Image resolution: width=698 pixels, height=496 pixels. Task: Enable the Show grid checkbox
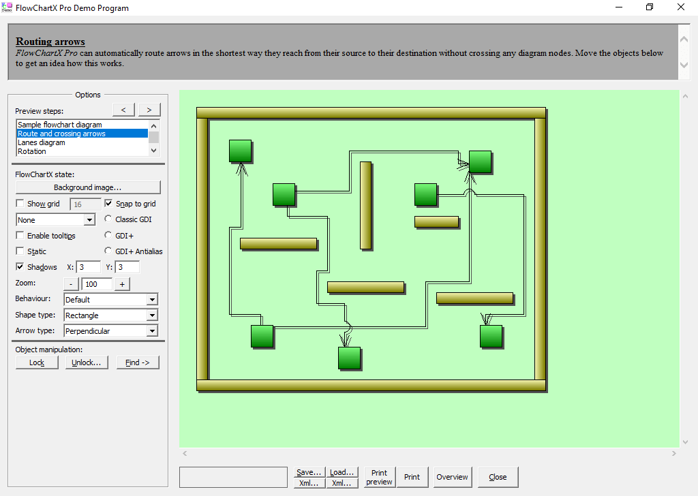click(19, 203)
